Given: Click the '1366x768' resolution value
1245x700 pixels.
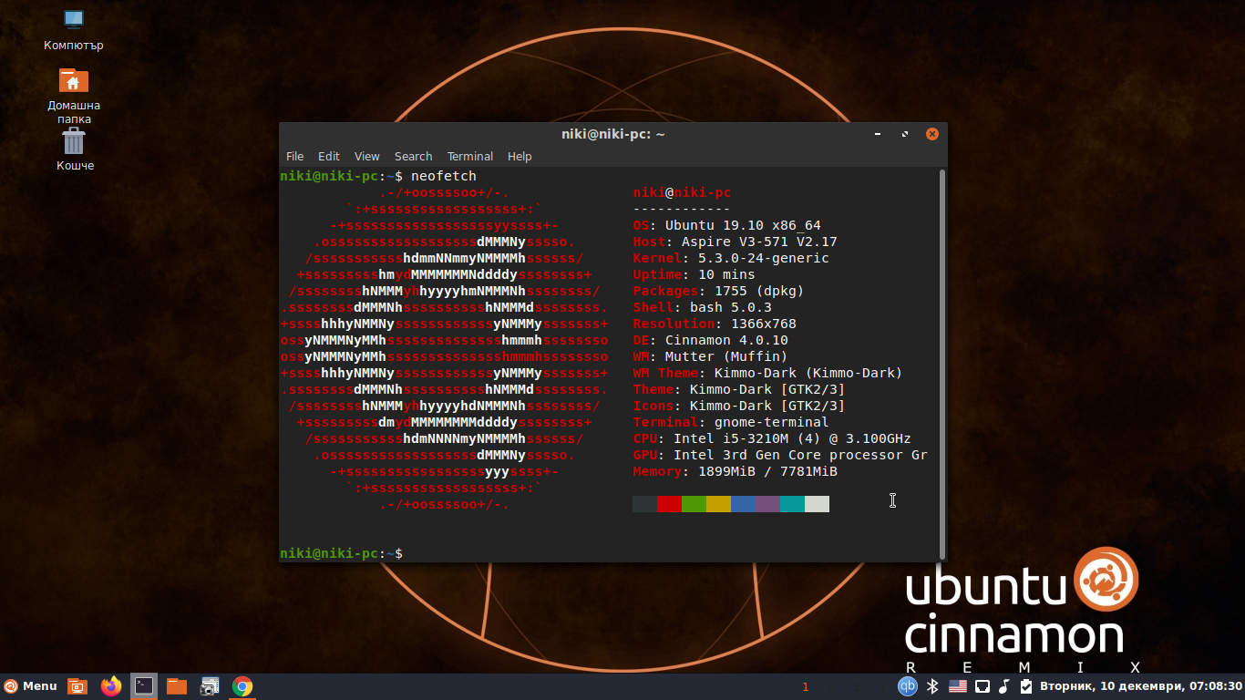Looking at the screenshot, I should tap(764, 324).
